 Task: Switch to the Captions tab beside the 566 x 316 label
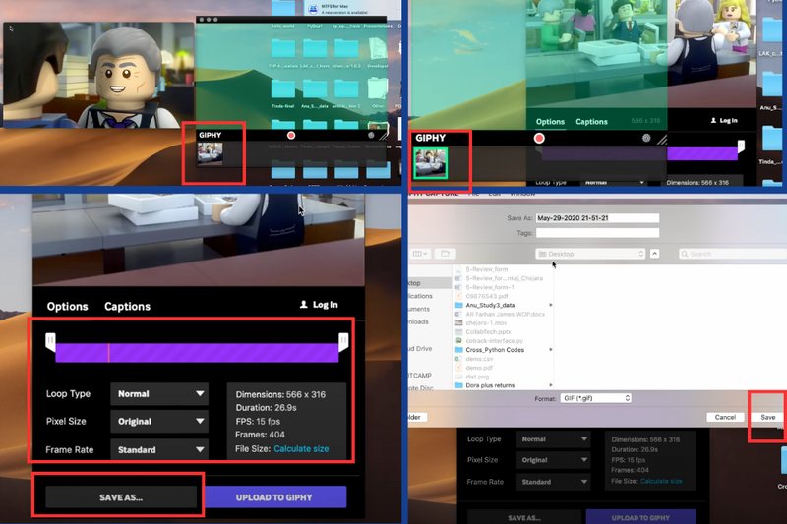591,122
